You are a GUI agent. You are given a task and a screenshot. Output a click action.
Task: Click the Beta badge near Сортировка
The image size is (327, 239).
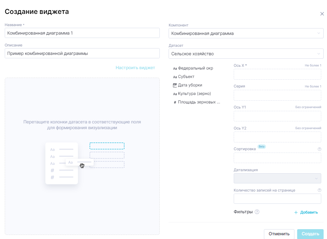[x=261, y=146]
